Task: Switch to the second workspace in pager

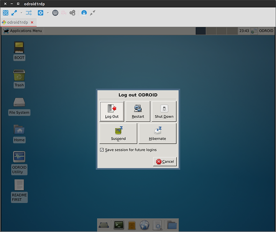Action: (211, 31)
